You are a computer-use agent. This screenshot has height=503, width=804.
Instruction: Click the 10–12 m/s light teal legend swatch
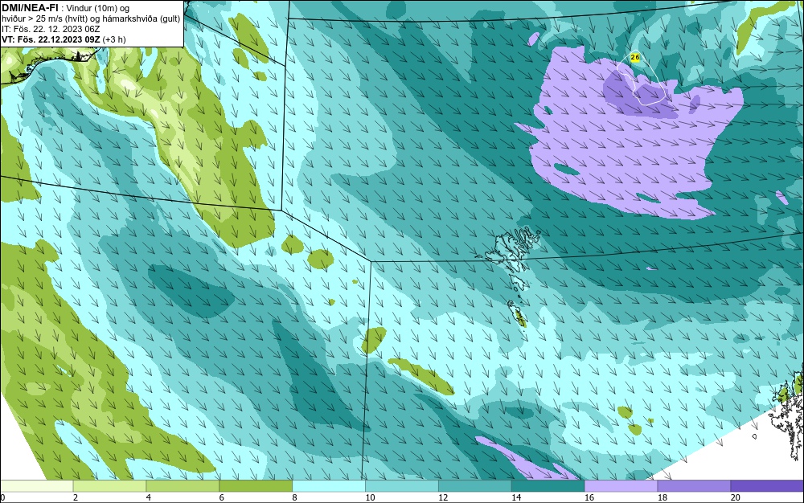coord(402,485)
